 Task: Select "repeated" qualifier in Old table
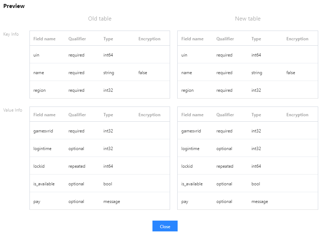point(77,166)
